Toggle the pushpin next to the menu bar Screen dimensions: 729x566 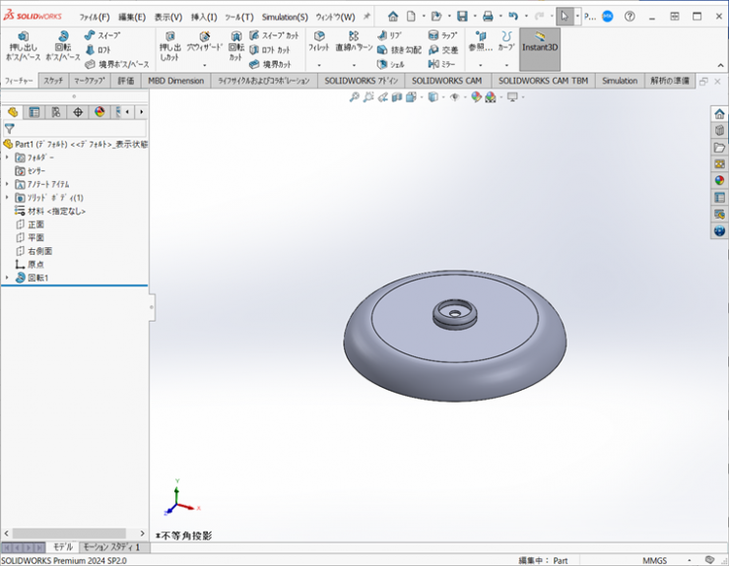pos(367,17)
